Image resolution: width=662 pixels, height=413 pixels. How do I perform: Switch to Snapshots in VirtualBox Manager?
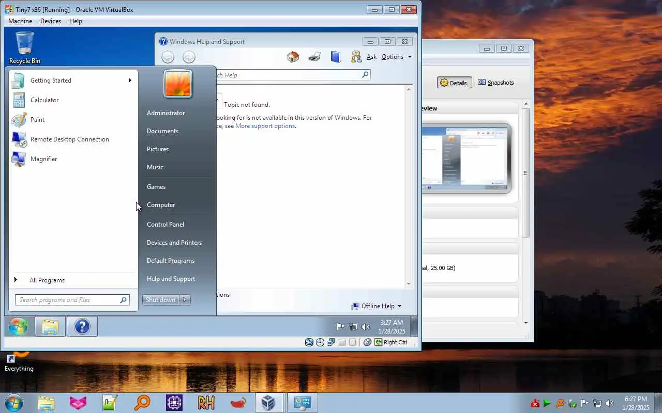[x=496, y=83]
